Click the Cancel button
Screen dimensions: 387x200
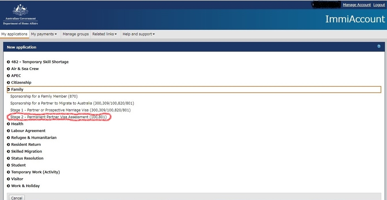(17, 198)
